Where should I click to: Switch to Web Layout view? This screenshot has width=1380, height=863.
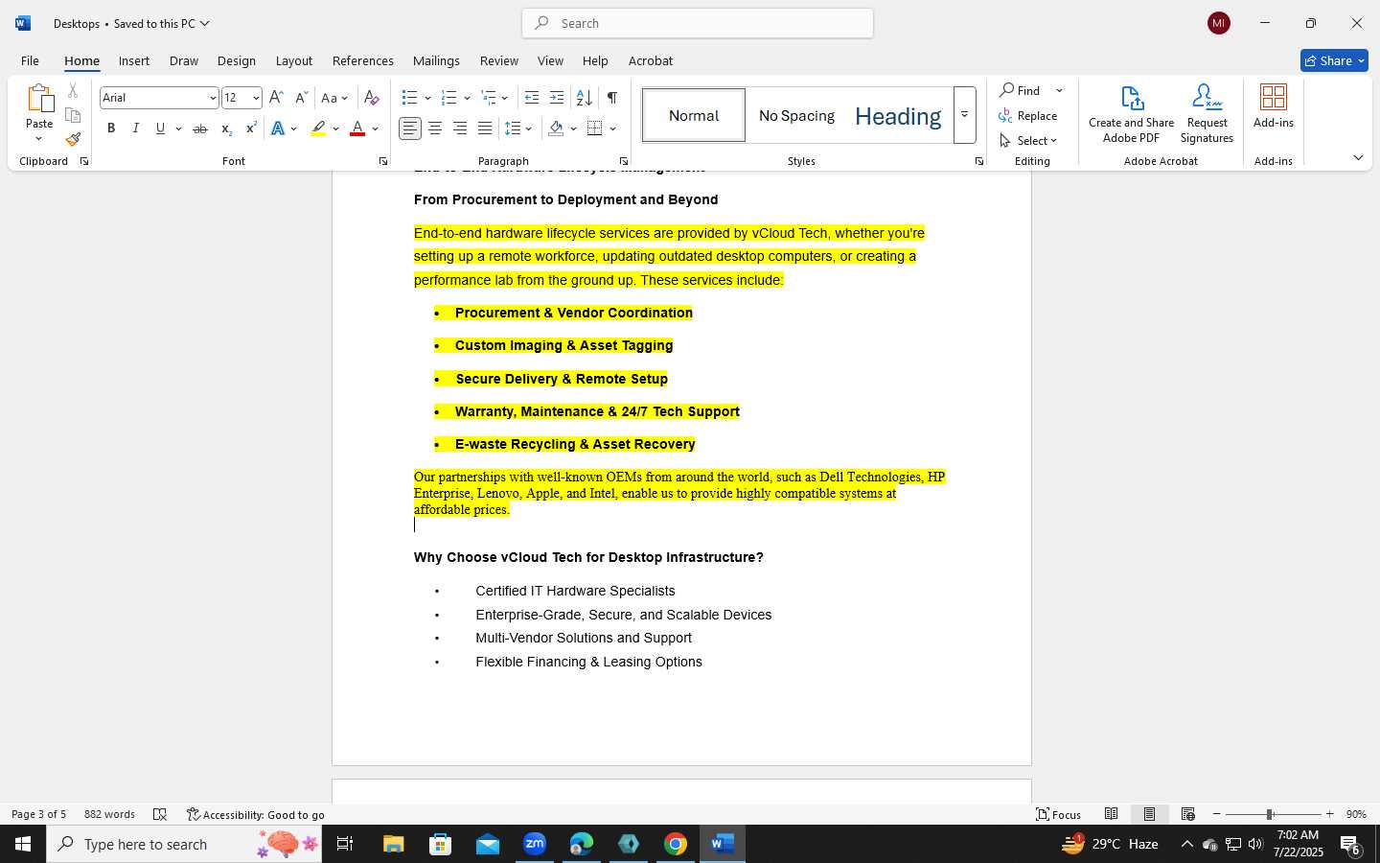(x=1188, y=814)
